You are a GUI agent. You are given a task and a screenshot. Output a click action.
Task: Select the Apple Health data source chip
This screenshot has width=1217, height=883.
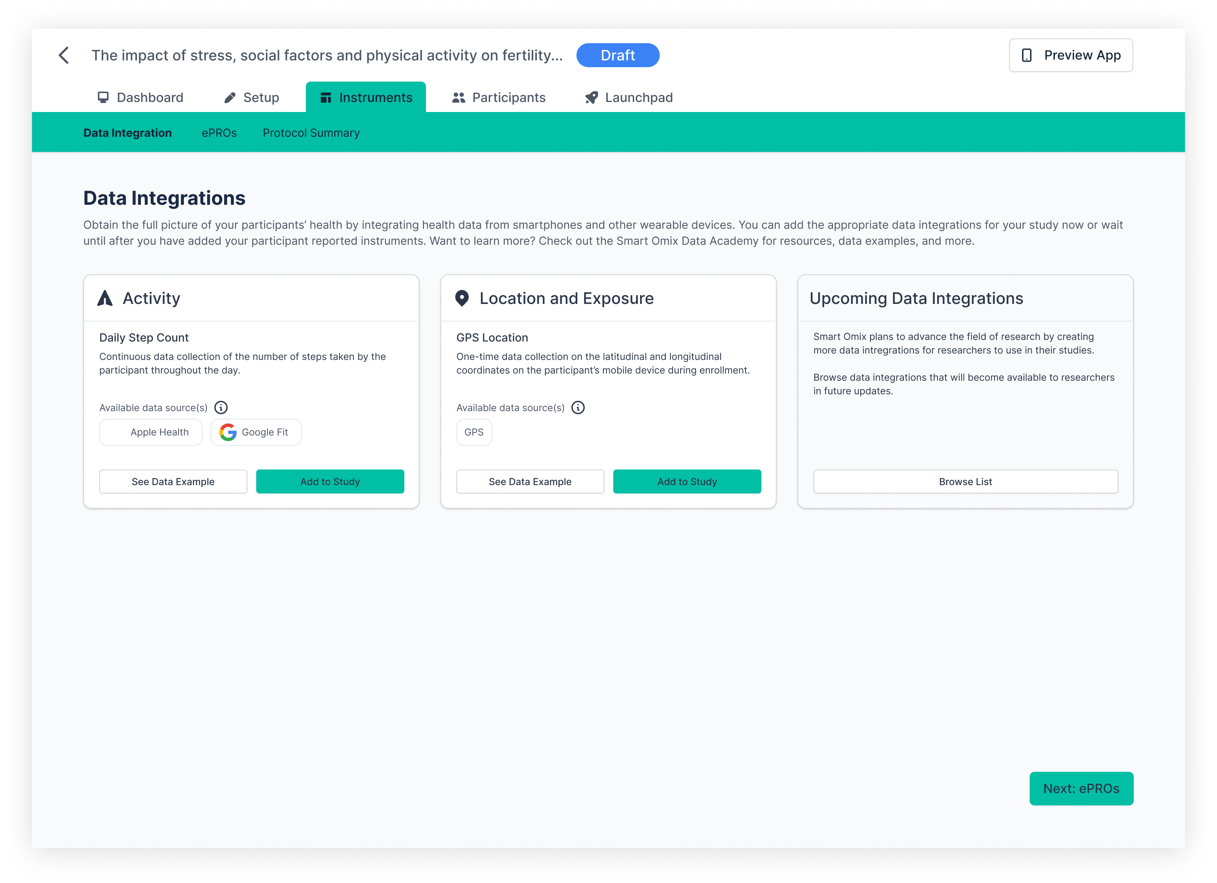(151, 432)
